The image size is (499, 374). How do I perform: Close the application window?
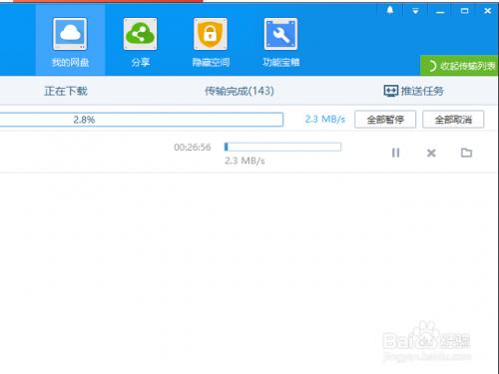[488, 11]
